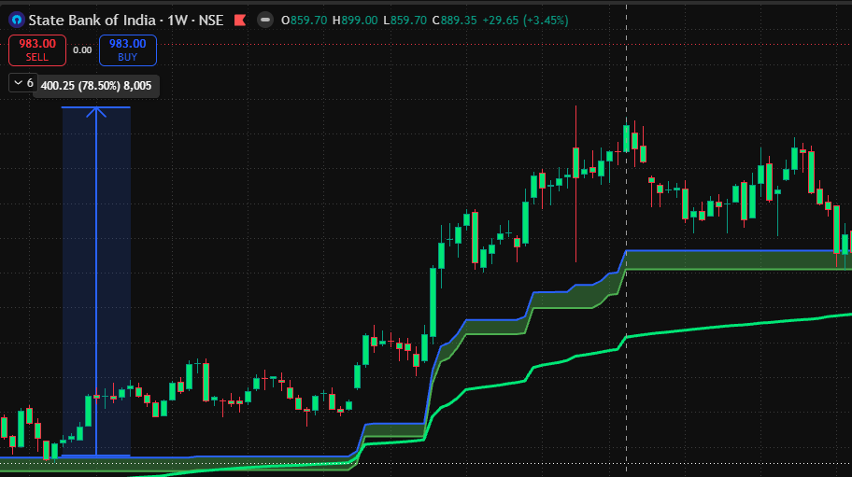Click the L859.70 low price value

(405, 21)
